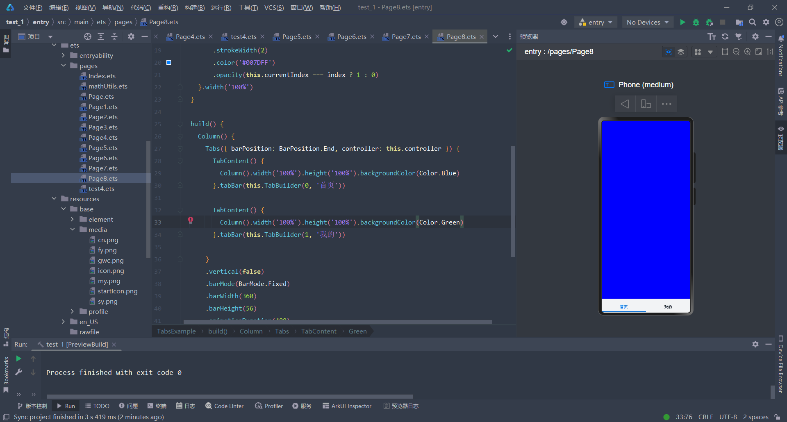Screen dimensions: 787x422
Task: Toggle the layers view in previewer
Action: click(681, 52)
